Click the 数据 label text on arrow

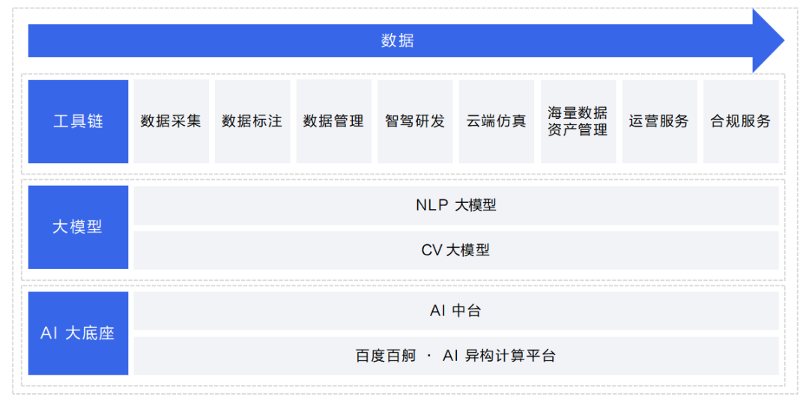coord(398,40)
